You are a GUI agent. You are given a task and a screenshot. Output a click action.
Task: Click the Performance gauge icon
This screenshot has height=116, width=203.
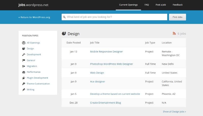pos(24,72)
